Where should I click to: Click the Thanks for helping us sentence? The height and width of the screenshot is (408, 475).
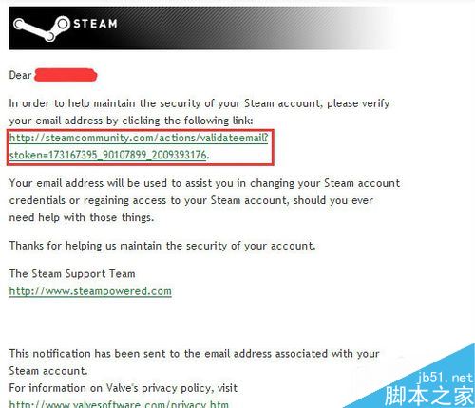click(162, 246)
